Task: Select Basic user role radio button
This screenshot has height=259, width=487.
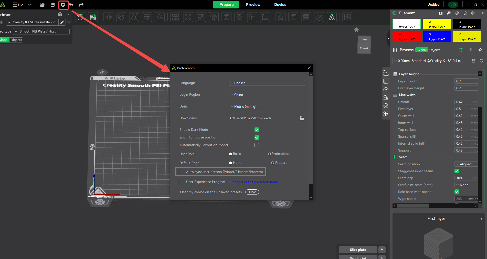Action: [x=230, y=154]
